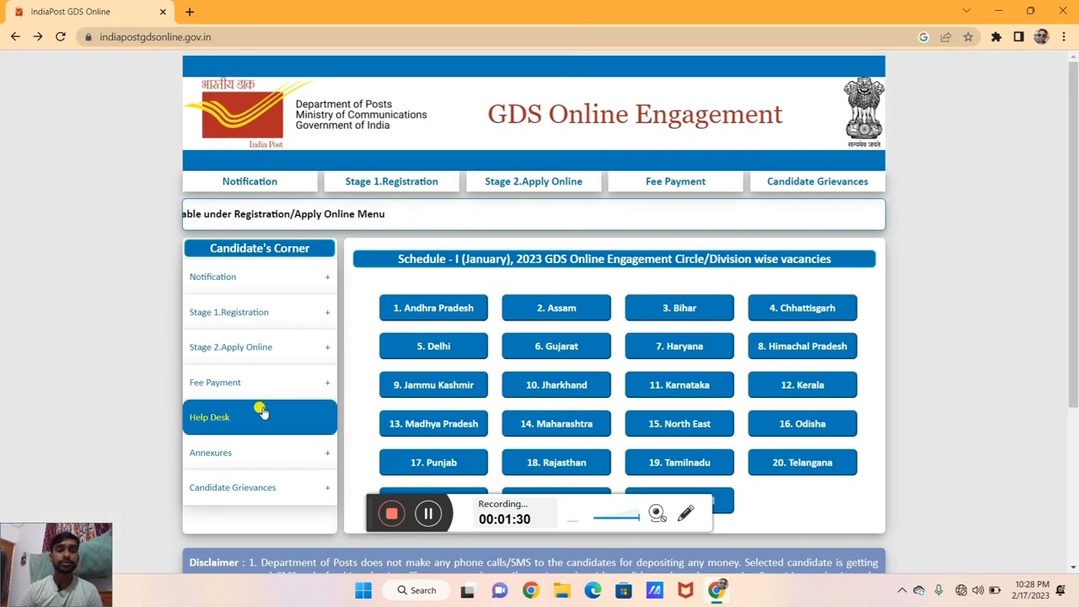Viewport: 1079px width, 607px height.
Task: Open the recorder's webcam settings icon
Action: [658, 513]
